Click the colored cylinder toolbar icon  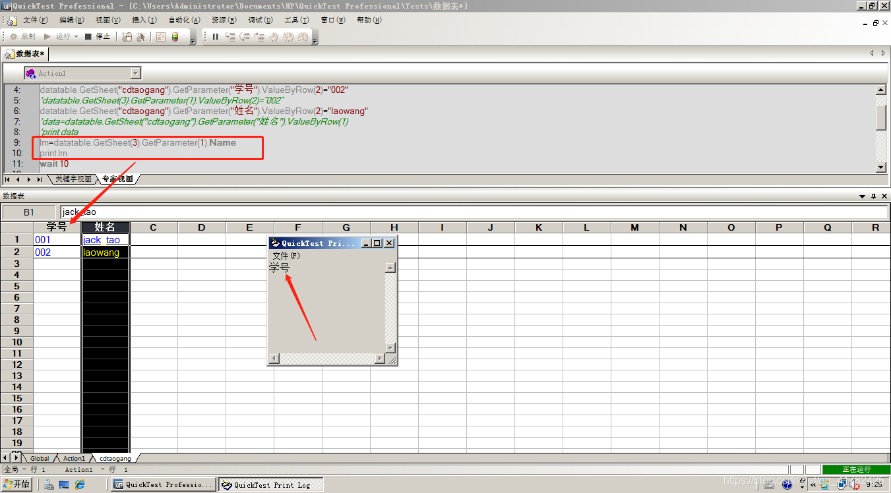coord(175,37)
